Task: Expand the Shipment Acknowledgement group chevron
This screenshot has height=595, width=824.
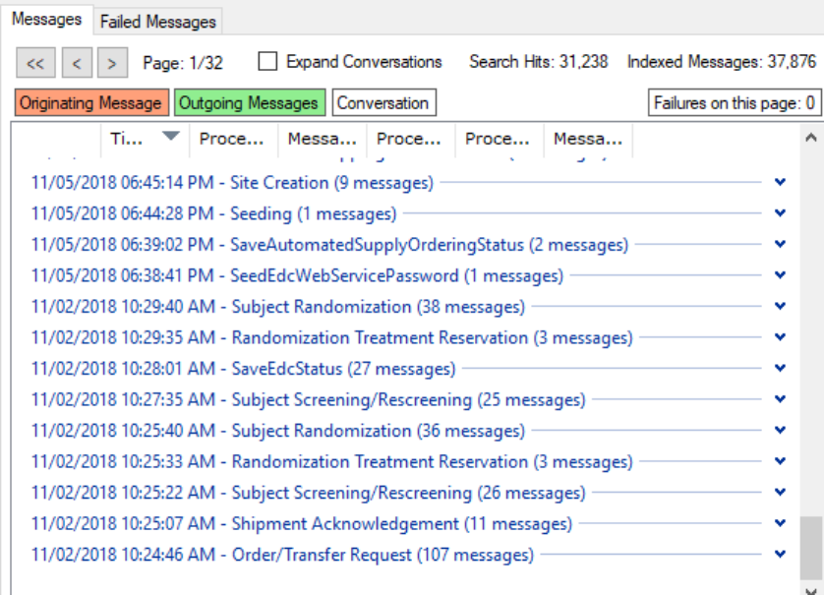Action: coord(781,523)
